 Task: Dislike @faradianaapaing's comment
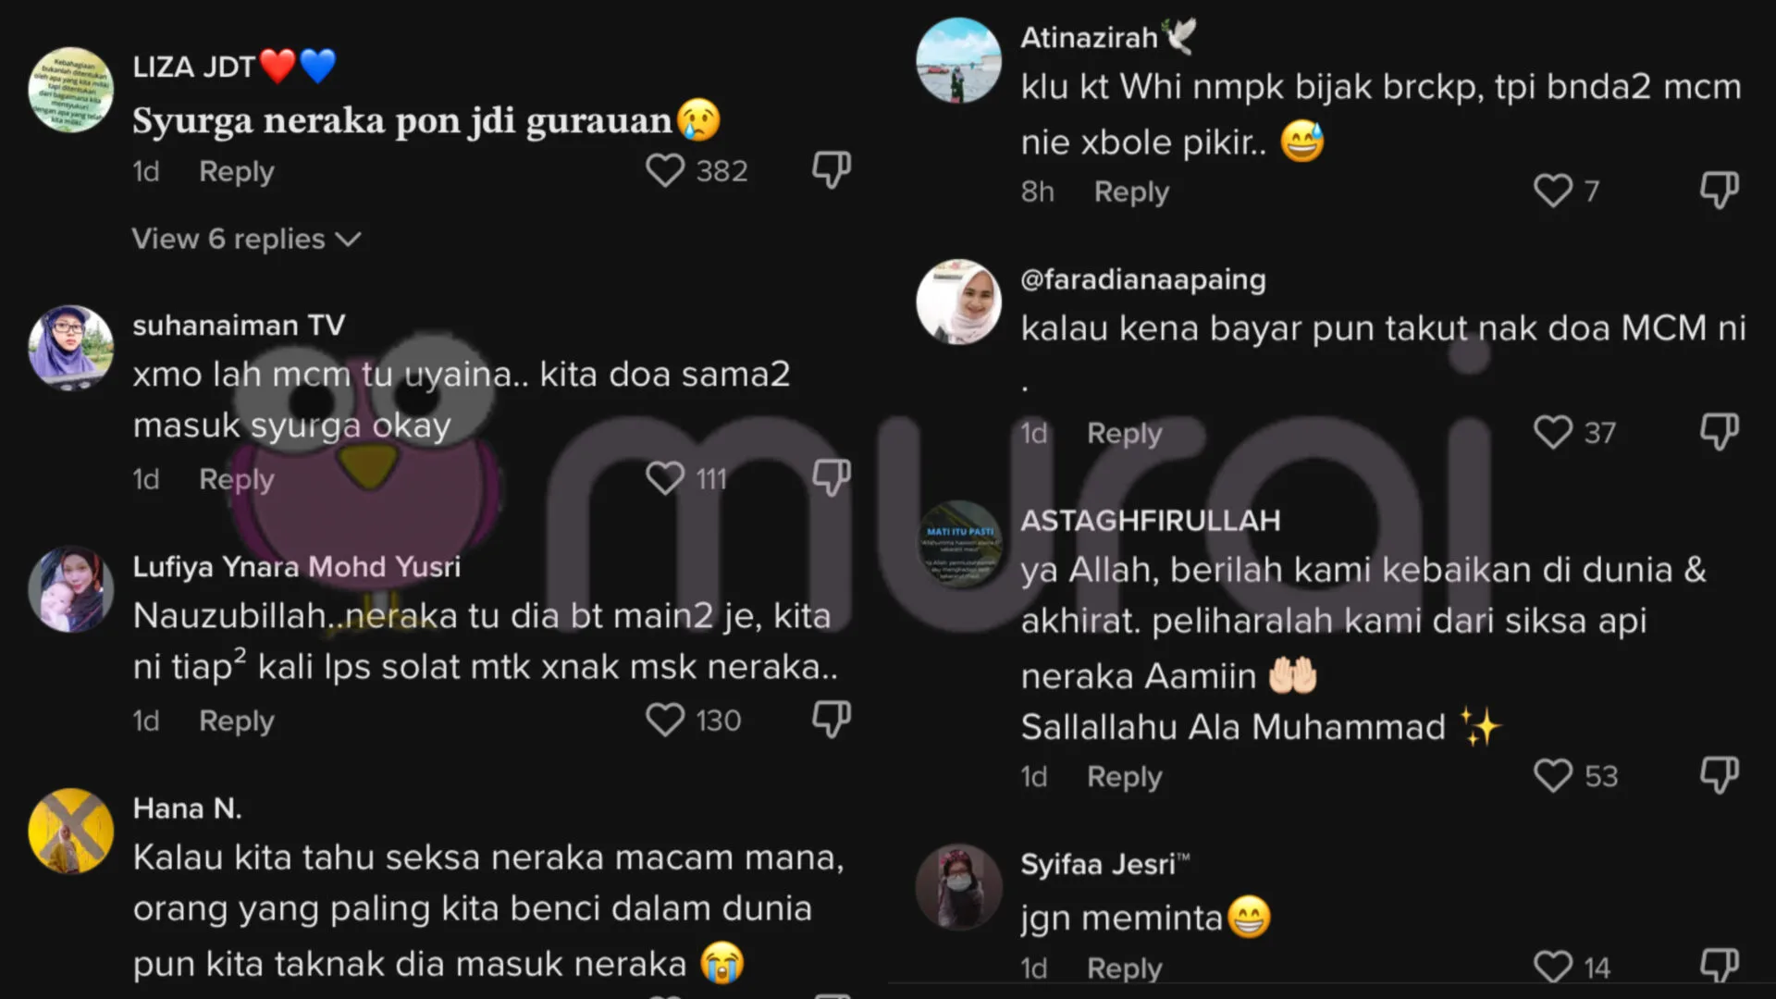1719,432
